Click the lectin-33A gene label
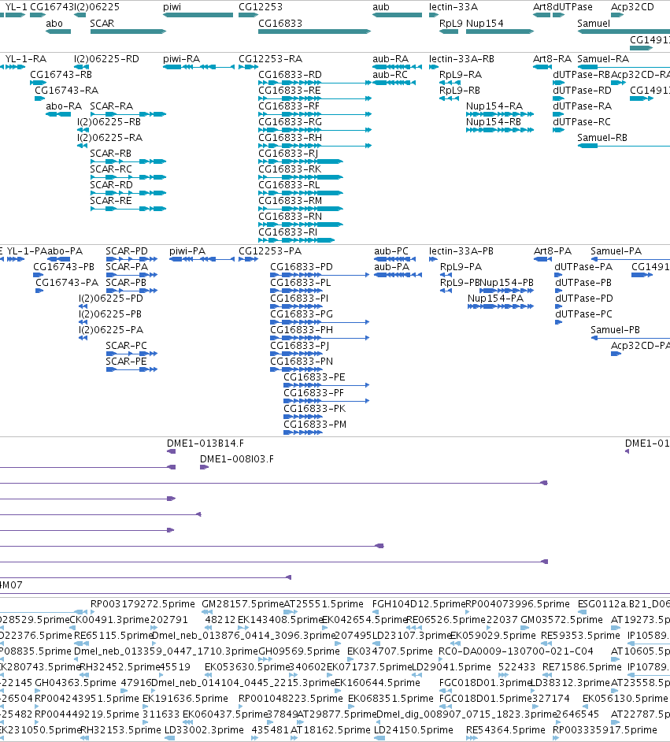670x742 pixels. (453, 7)
